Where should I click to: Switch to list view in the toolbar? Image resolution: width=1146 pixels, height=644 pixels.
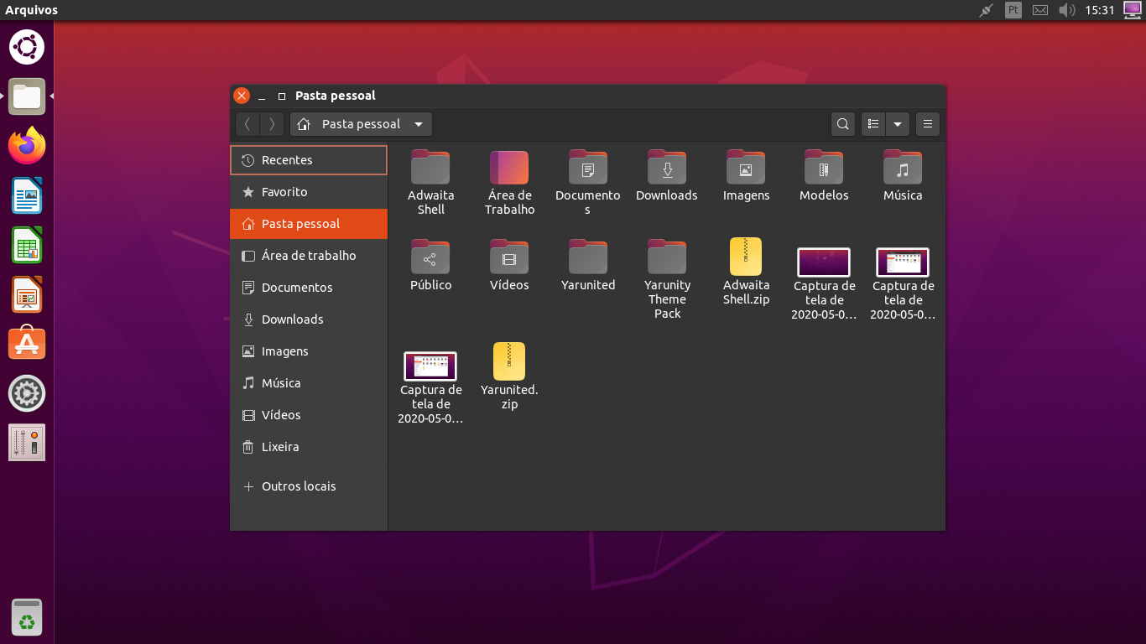point(873,123)
